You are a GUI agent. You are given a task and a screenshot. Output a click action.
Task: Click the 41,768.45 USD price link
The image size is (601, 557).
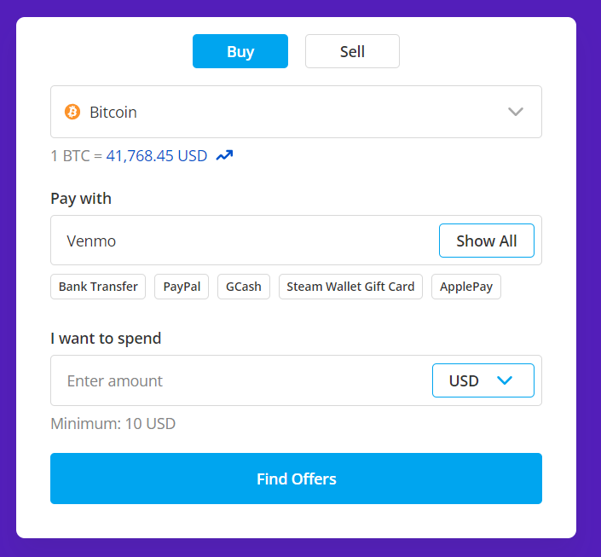[157, 156]
